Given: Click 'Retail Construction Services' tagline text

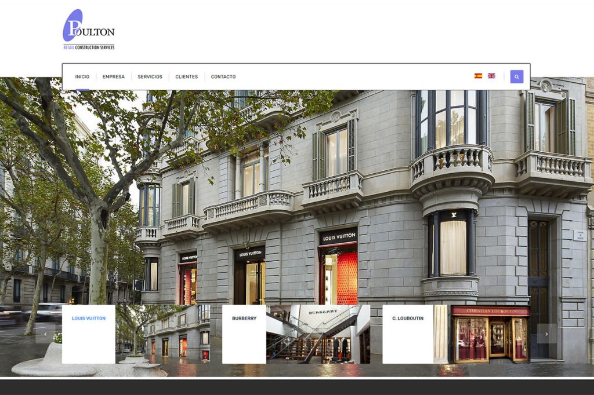Looking at the screenshot, I should coord(89,47).
